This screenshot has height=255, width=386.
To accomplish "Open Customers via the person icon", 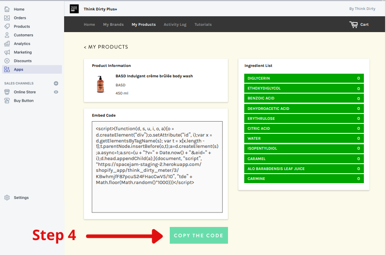I will click(7, 35).
